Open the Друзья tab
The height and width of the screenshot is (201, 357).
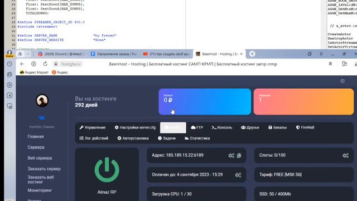pos(250,128)
